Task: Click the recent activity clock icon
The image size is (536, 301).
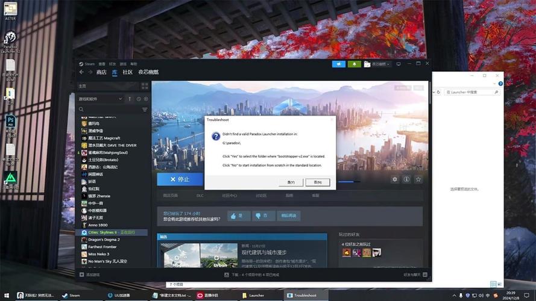Action: (x=139, y=99)
